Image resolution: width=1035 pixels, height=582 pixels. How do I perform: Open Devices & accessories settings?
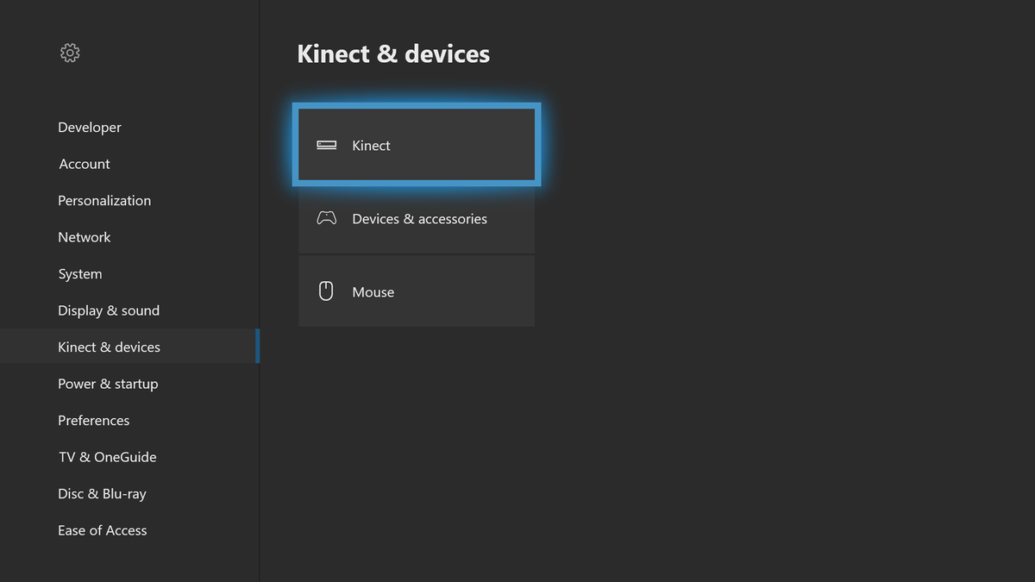point(417,218)
